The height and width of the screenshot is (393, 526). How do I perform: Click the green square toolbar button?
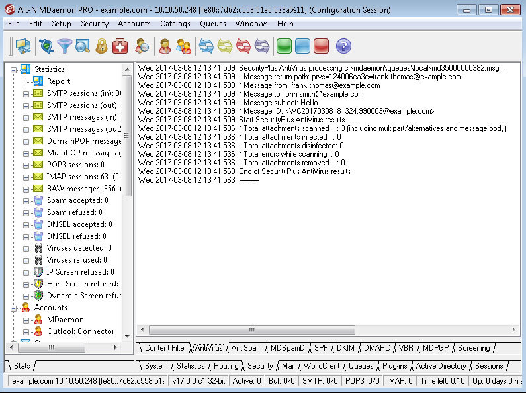(284, 46)
